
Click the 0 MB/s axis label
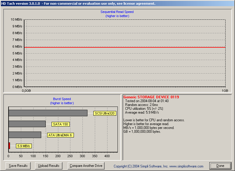17,87
